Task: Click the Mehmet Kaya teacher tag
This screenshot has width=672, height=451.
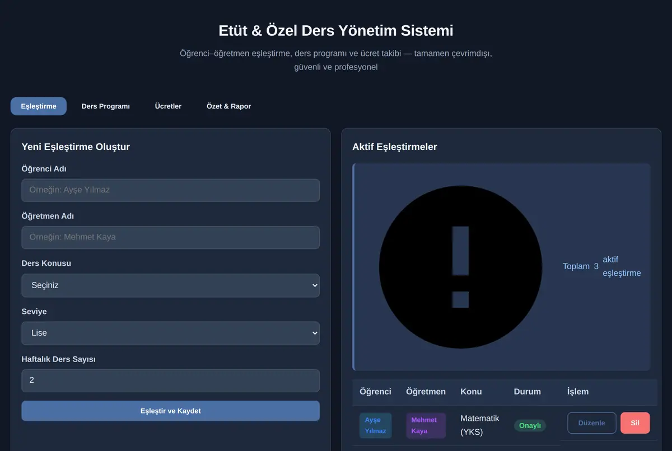Action: click(426, 425)
